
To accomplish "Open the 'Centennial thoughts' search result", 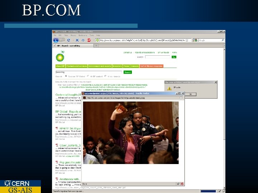I will click(68, 95).
